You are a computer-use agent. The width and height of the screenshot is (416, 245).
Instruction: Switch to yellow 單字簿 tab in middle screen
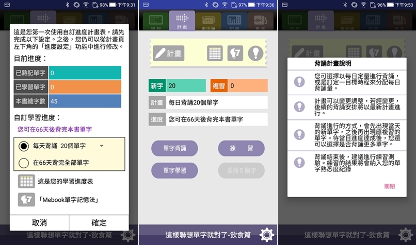point(209,21)
